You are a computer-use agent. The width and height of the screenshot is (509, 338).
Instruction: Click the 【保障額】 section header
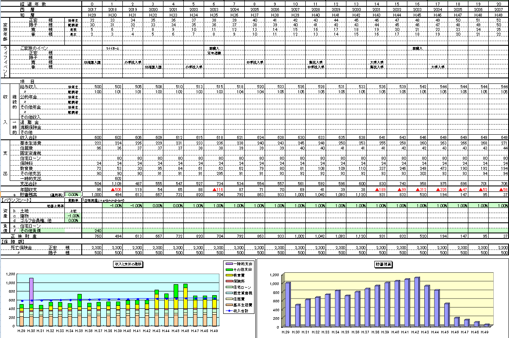[x=13, y=241]
